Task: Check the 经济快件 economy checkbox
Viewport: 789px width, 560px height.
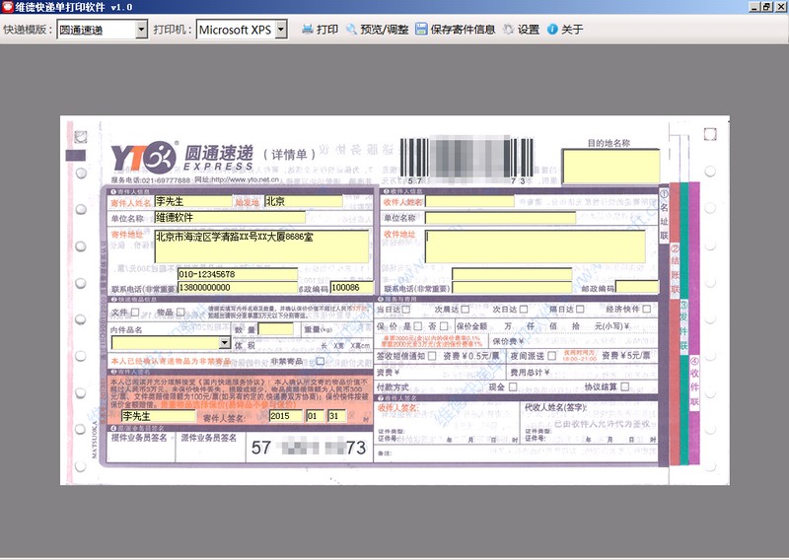Action: [x=647, y=309]
